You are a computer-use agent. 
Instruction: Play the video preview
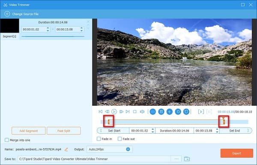[114, 112]
